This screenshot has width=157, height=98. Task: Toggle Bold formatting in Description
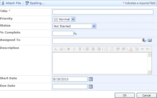pos(68,49)
